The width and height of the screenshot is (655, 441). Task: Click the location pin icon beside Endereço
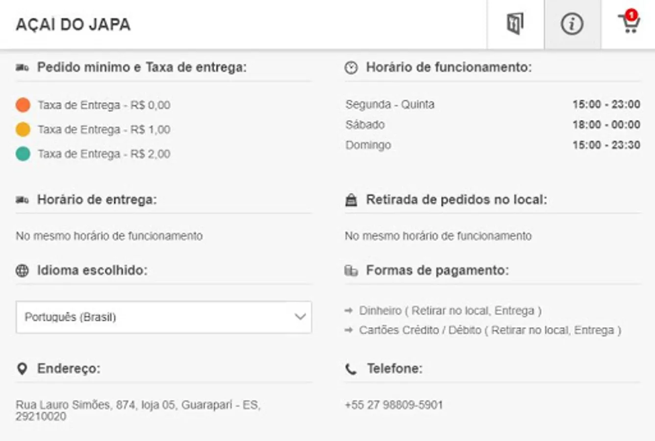[x=22, y=368]
